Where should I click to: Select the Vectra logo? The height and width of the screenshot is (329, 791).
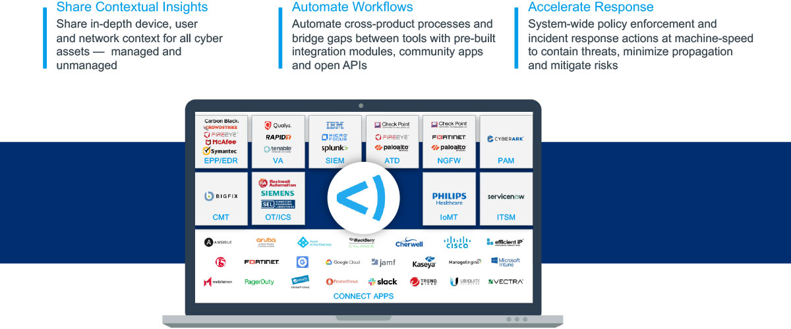pyautogui.click(x=506, y=282)
